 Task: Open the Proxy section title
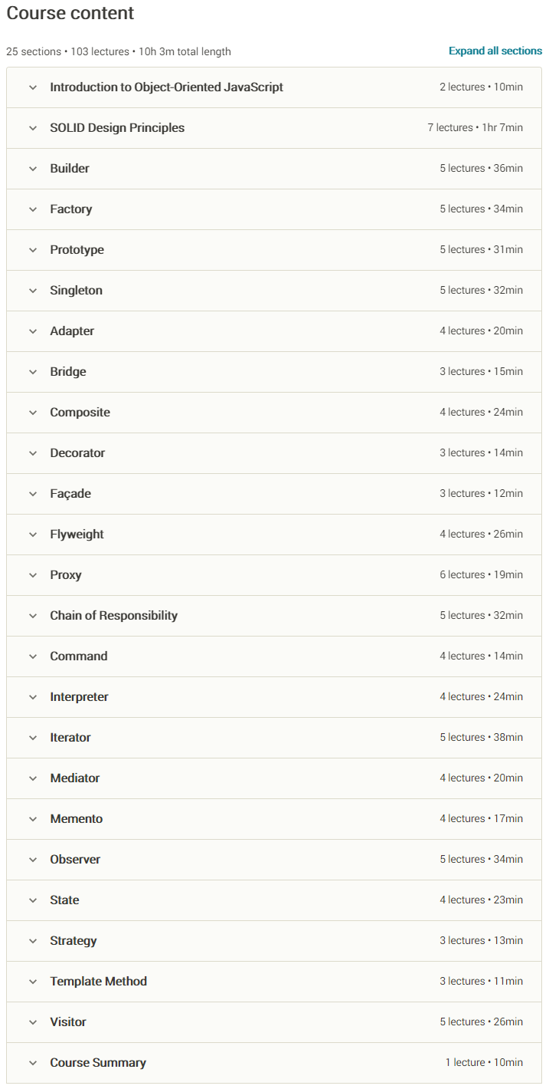(66, 575)
